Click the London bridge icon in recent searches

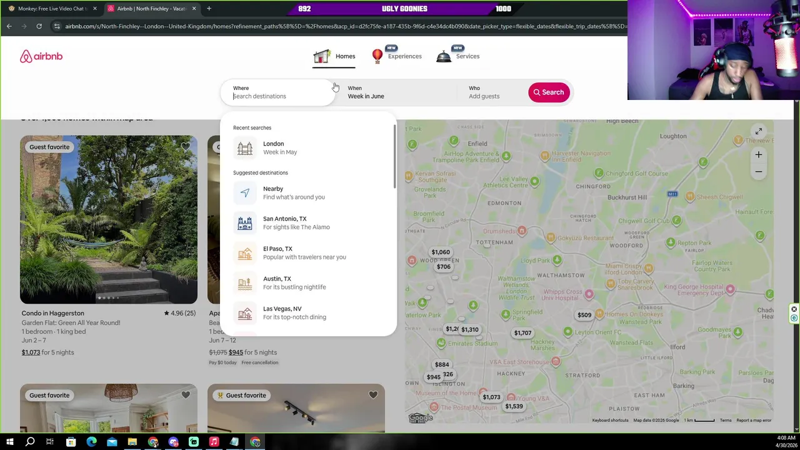(x=245, y=147)
